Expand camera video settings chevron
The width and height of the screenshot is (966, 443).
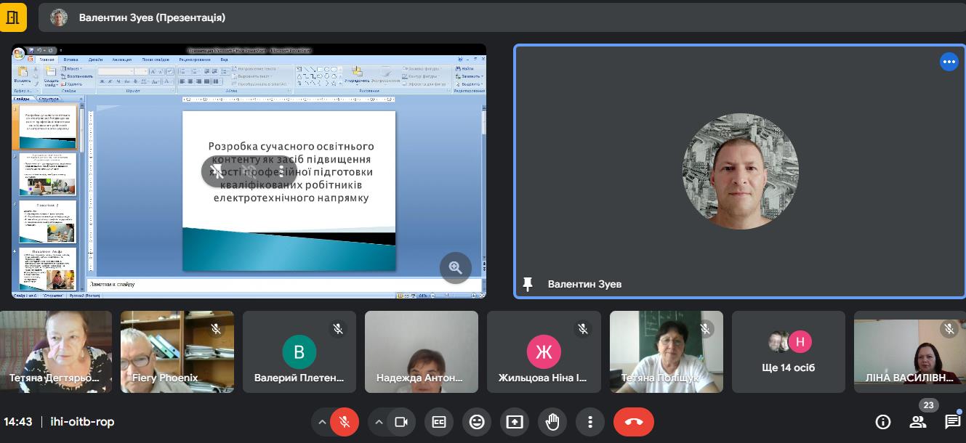coord(378,422)
